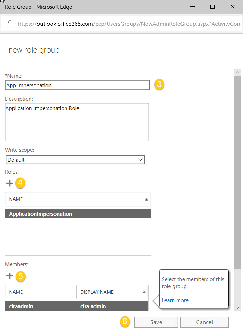Click the Members NAME column header
The width and height of the screenshot is (243, 334).
pyautogui.click(x=41, y=292)
